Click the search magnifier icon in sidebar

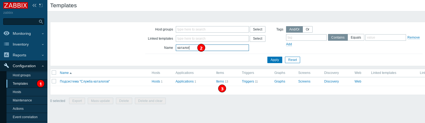(x=41, y=22)
